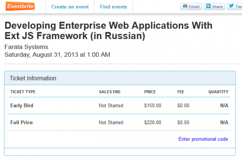Click the LinkedIn Share button

(x=214, y=6)
